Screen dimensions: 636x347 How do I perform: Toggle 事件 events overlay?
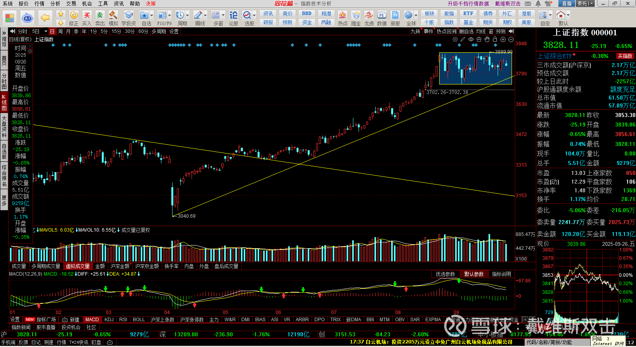tap(429, 31)
